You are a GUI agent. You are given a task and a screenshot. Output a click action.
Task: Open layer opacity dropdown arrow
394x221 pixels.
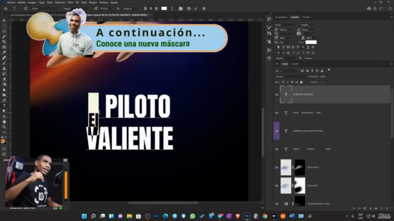328,76
